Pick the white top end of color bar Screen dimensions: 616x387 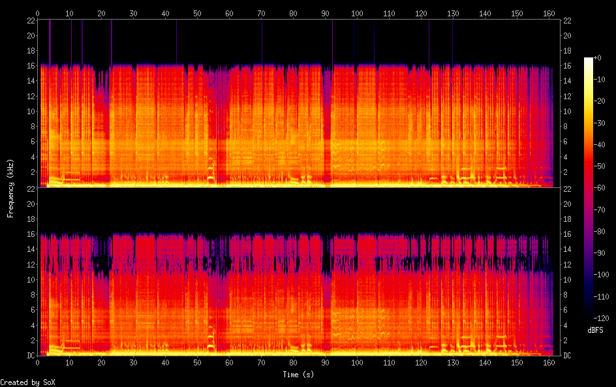pyautogui.click(x=589, y=60)
